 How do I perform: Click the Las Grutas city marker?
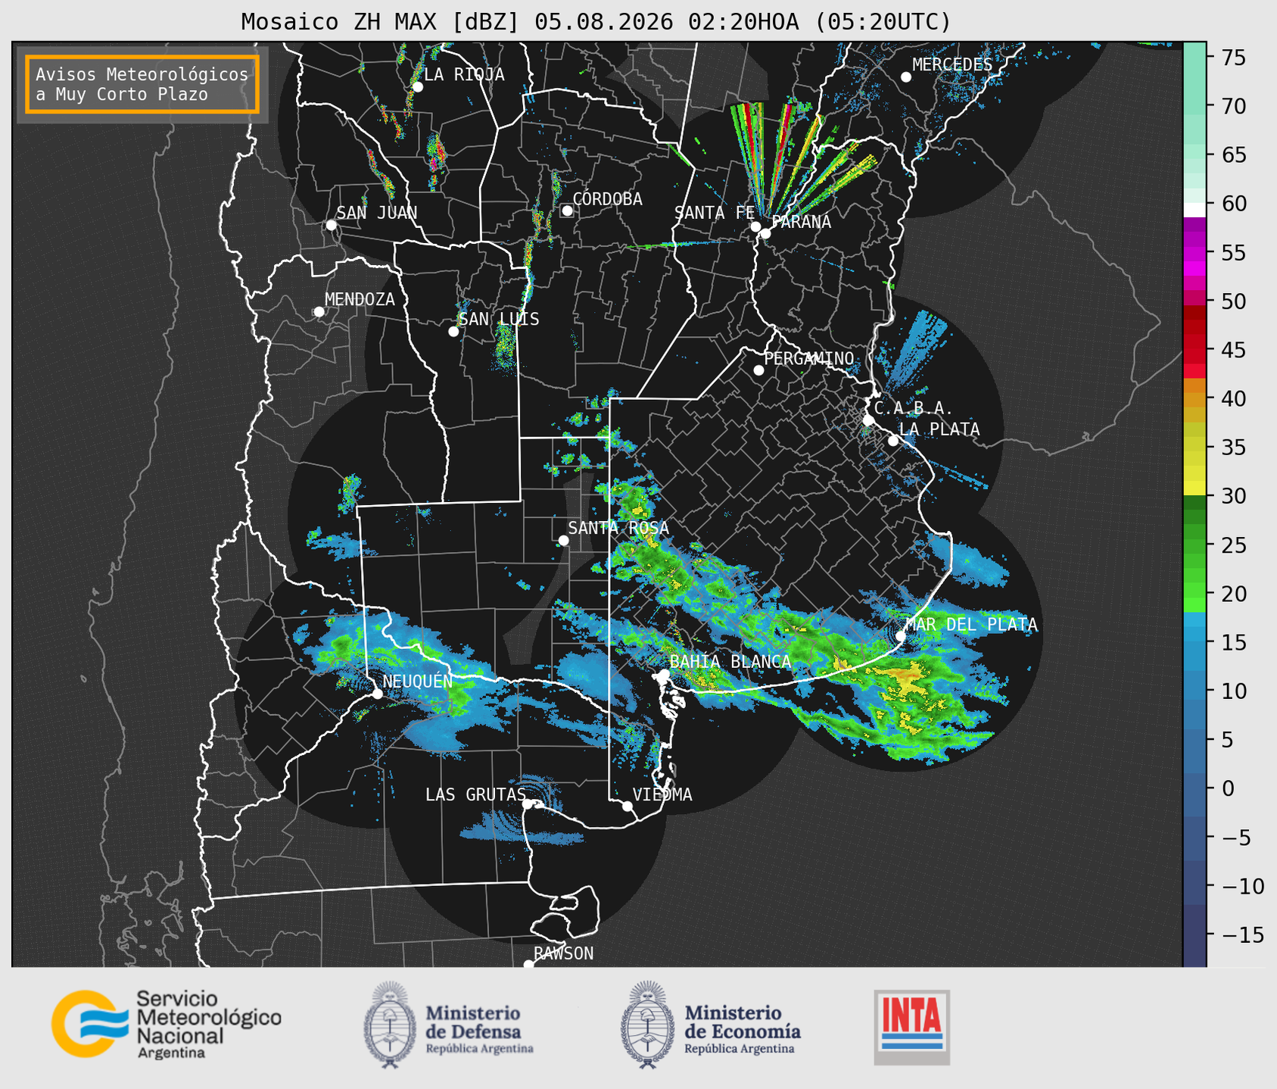[x=528, y=804]
